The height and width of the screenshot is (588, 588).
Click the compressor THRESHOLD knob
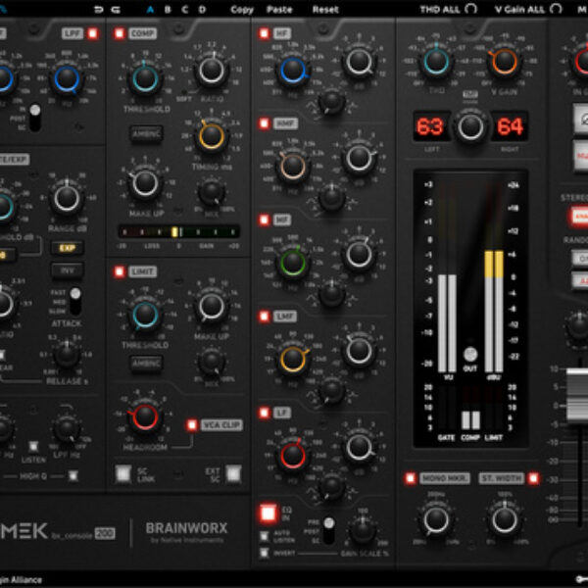click(145, 78)
